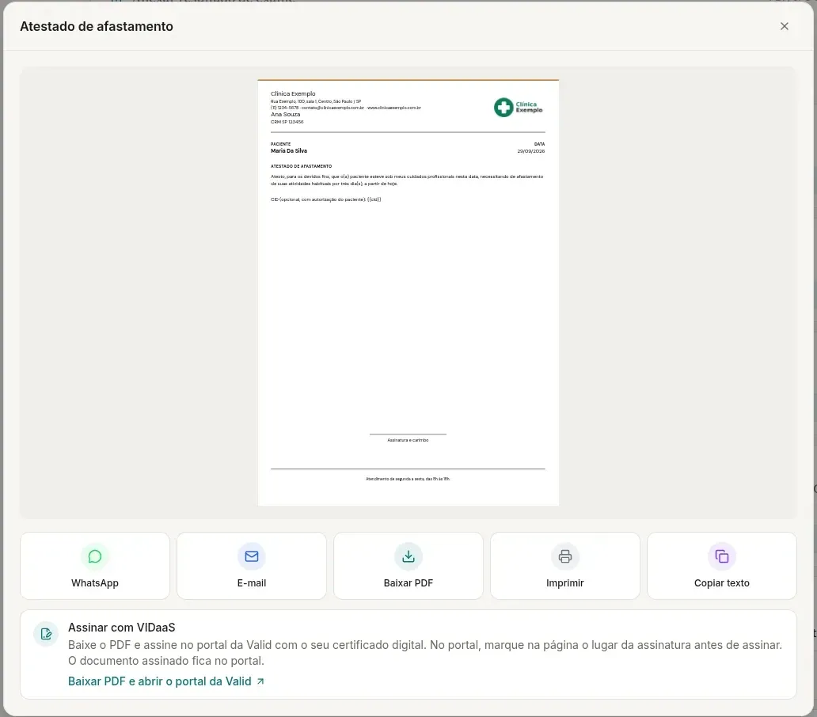Share document via WhatsApp icon
Image resolution: width=817 pixels, height=717 pixels.
pyautogui.click(x=95, y=556)
